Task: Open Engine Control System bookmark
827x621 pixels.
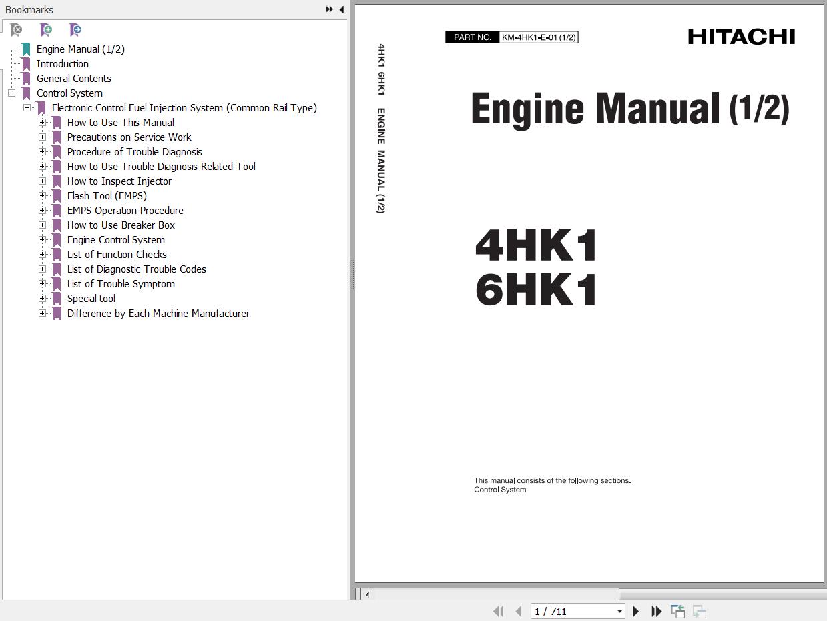Action: pyautogui.click(x=116, y=240)
